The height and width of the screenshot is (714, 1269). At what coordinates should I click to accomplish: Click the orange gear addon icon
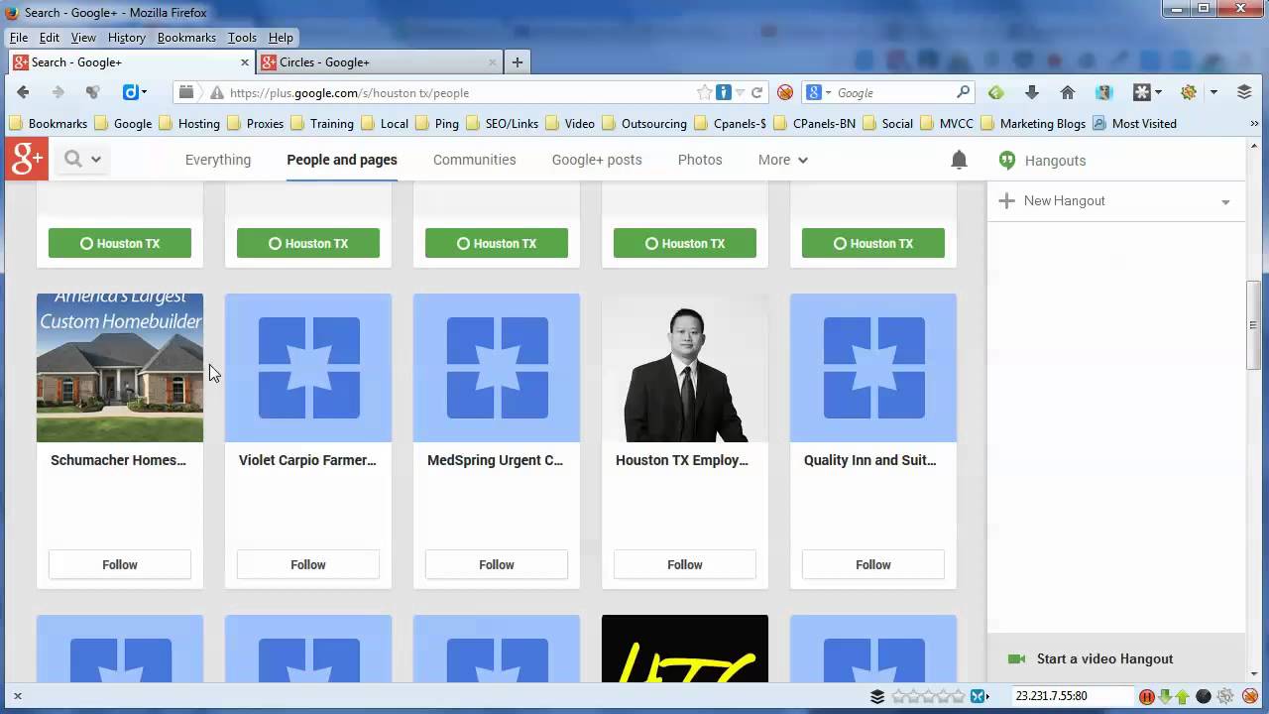[1189, 92]
